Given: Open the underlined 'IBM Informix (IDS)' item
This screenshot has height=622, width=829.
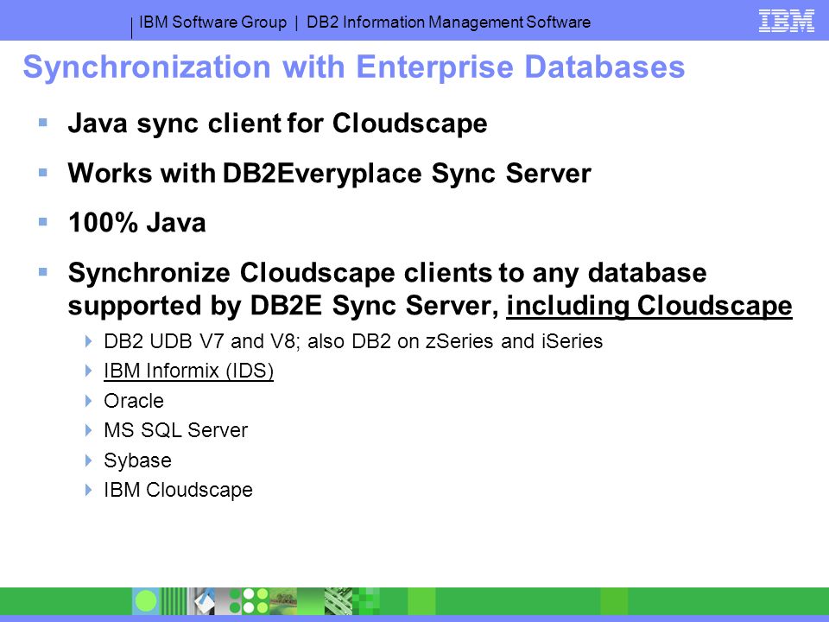Looking at the screenshot, I should 189,371.
